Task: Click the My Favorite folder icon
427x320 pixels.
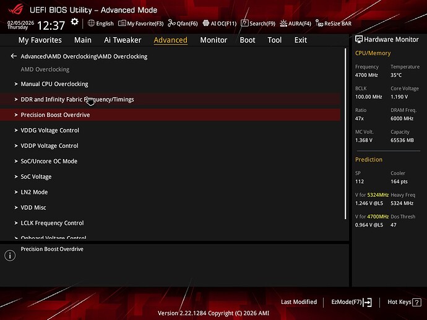Action: click(122, 23)
